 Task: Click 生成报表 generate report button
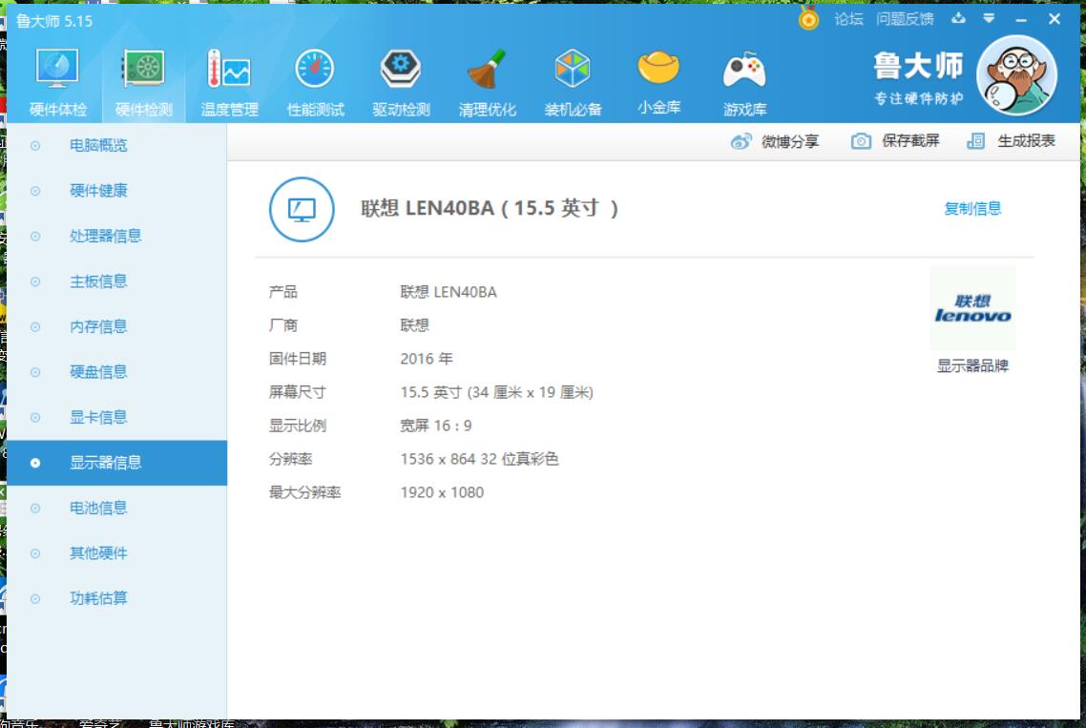[1011, 141]
